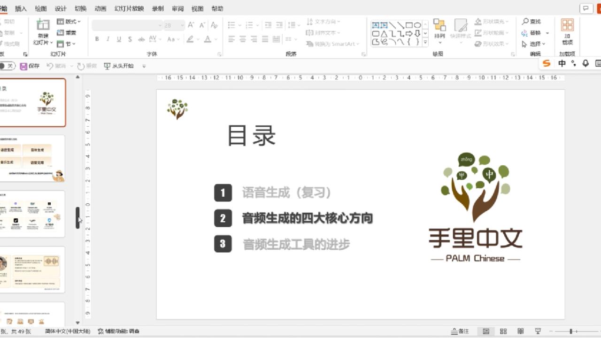Click Clear All Formatting icon
This screenshot has width=601, height=338.
point(214,25)
